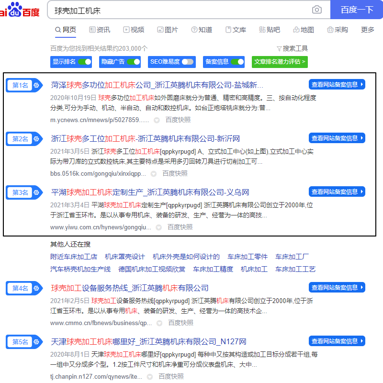Switch to the 采购 tab
Viewport: 383px width, 383px height.
[x=338, y=30]
